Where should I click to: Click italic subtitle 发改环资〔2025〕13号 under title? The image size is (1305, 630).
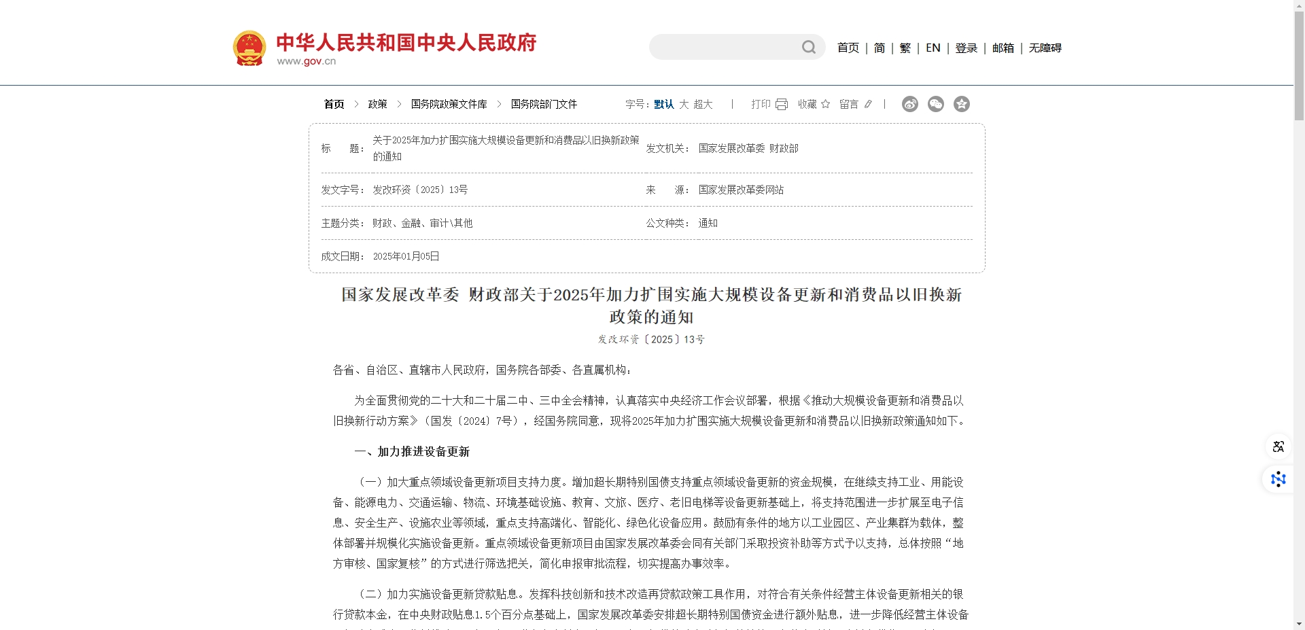click(x=651, y=339)
